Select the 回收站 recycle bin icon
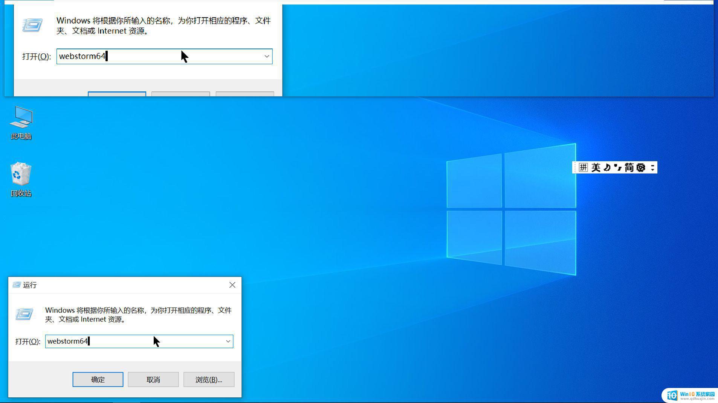718x403 pixels. tap(21, 179)
